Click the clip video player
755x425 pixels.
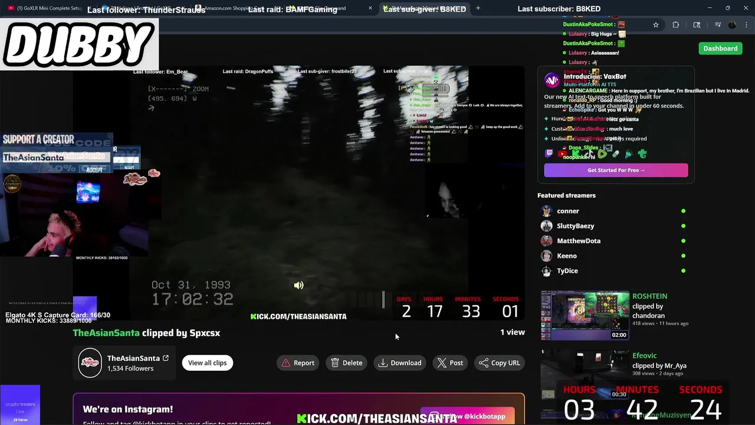tap(298, 193)
